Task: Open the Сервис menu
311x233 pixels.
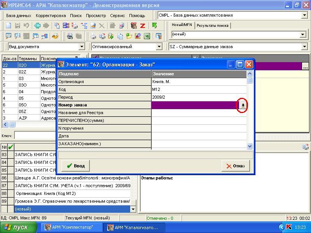Action: 117,16
